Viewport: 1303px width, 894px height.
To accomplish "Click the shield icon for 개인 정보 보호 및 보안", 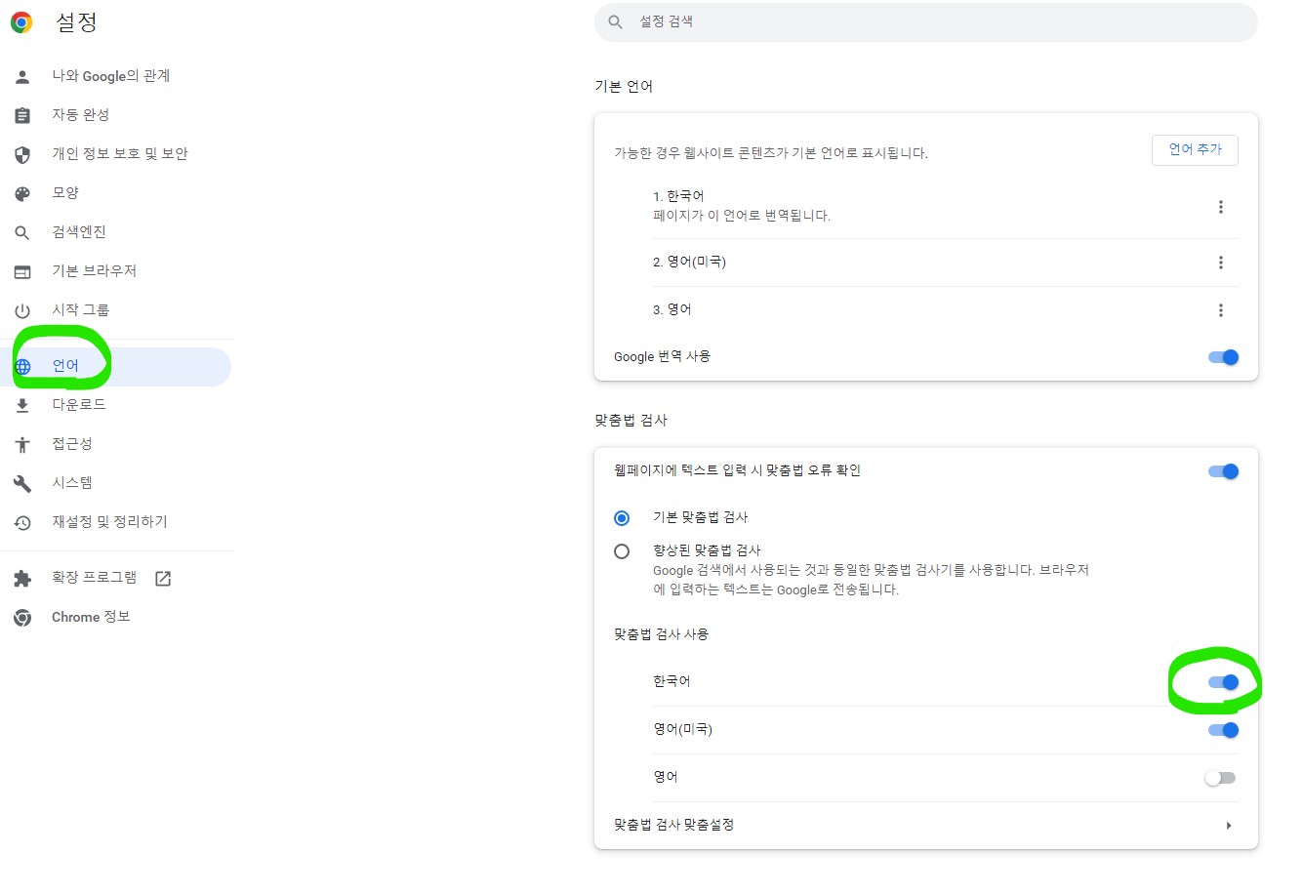I will [x=22, y=154].
